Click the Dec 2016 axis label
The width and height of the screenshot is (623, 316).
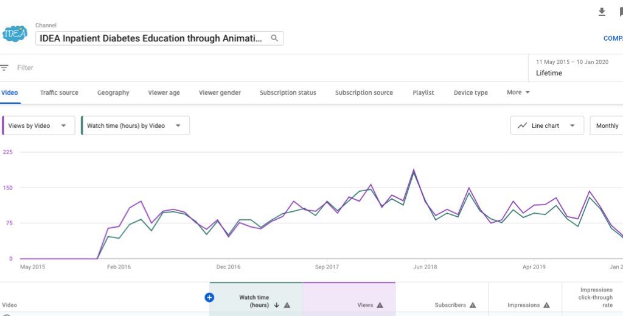click(x=228, y=267)
